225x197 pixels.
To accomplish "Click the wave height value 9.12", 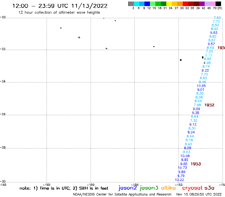I will pyautogui.click(x=193, y=125).
